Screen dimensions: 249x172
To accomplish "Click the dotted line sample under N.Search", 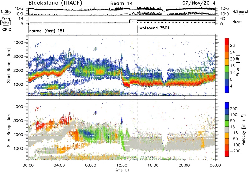I will click(x=241, y=15).
